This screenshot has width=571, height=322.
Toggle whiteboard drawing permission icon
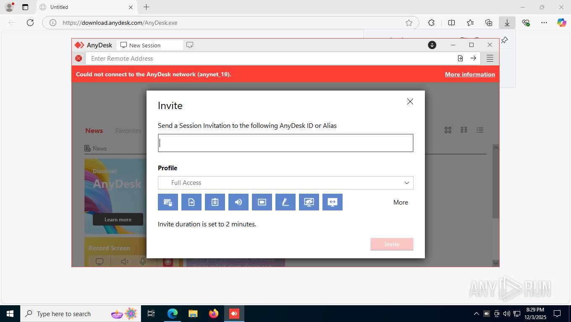[x=285, y=202]
